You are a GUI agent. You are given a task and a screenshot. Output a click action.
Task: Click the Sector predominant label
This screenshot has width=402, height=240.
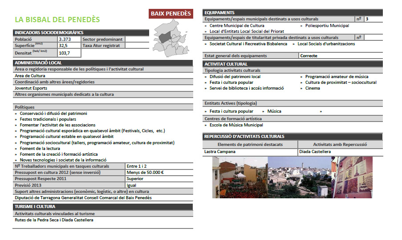click(x=102, y=39)
